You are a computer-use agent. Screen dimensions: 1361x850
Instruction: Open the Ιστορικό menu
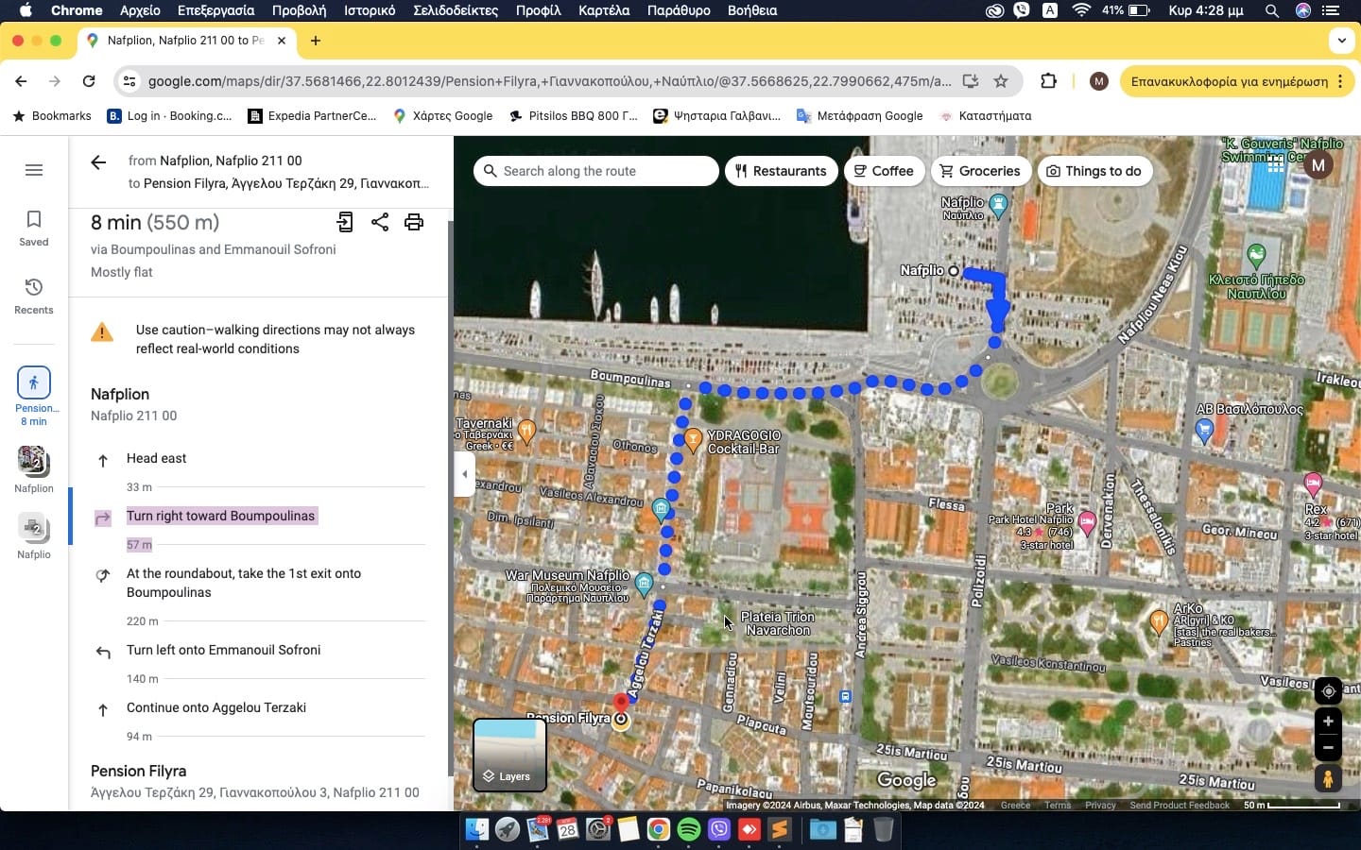370,10
